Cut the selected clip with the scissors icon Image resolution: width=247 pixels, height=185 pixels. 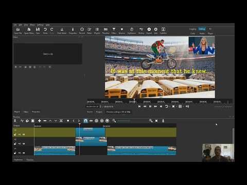[22, 121]
